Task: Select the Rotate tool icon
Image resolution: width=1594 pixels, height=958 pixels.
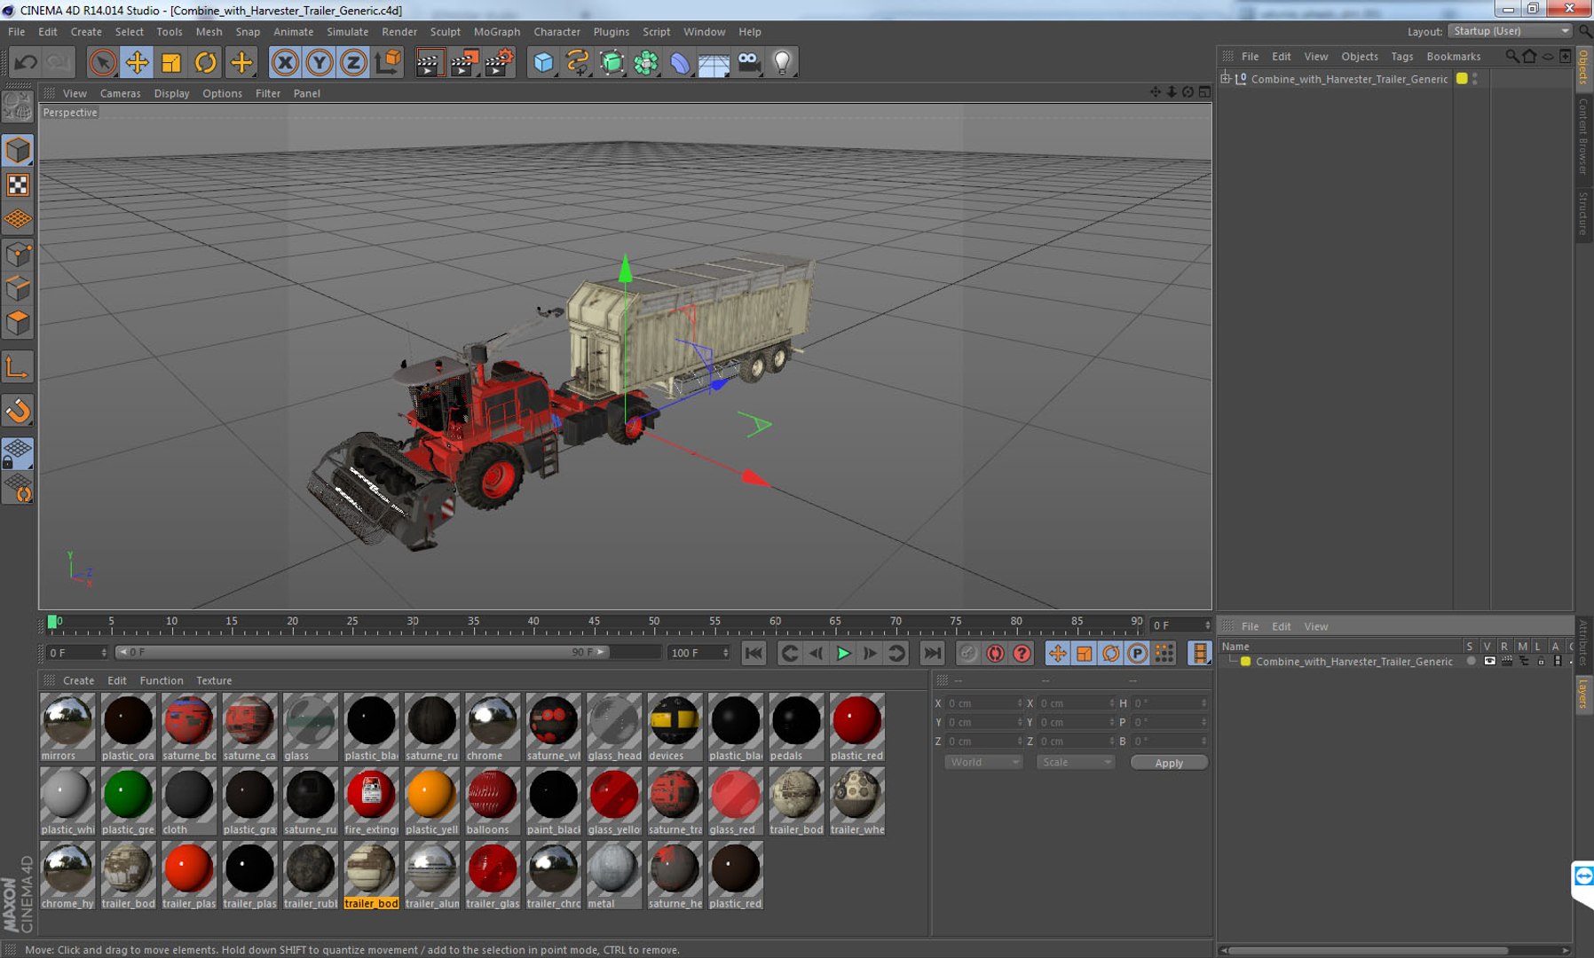Action: 206,62
